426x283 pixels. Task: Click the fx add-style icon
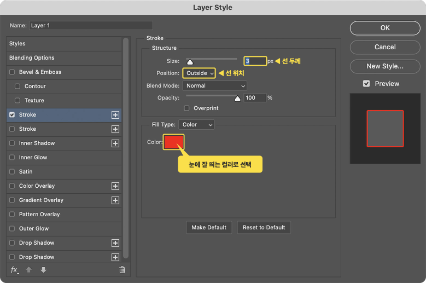(14, 270)
